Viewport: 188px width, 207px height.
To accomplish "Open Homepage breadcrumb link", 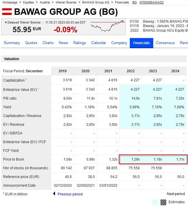I will 10,2.
